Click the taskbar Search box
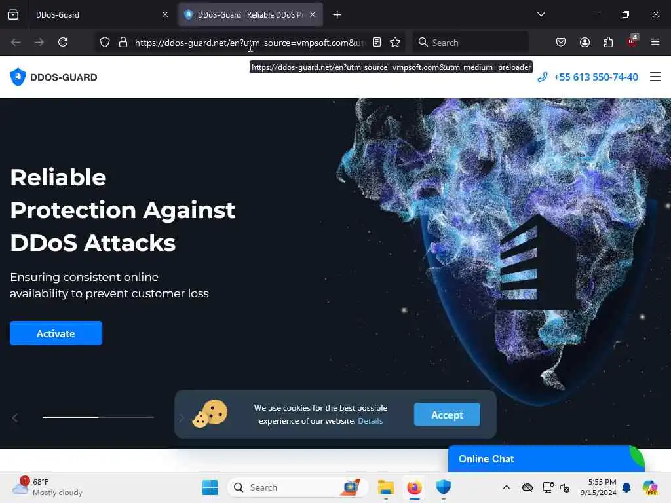This screenshot has width=671, height=503. 298,487
